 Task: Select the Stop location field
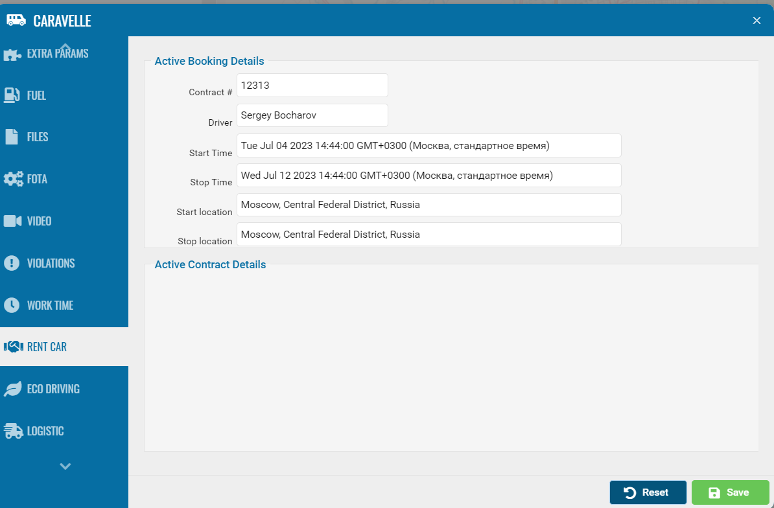point(428,235)
